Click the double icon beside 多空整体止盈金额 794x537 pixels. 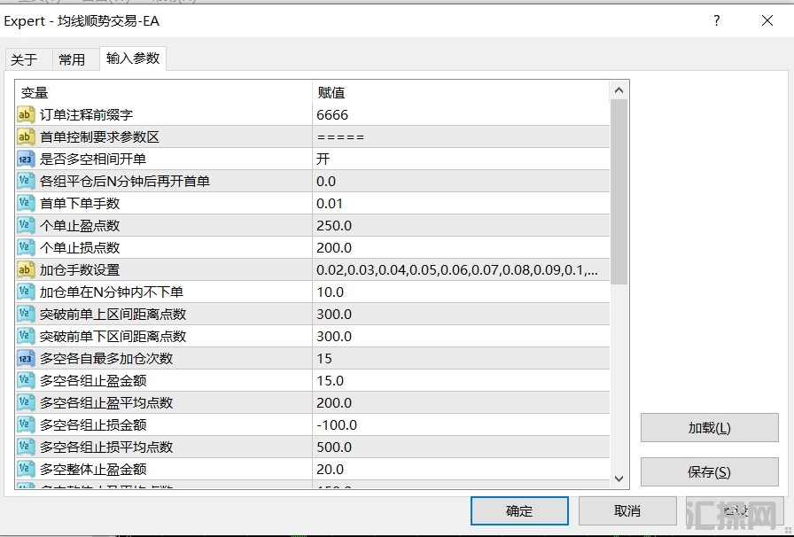[26, 470]
